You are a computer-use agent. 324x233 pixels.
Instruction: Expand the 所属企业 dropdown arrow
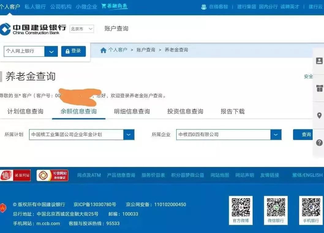[276, 135]
